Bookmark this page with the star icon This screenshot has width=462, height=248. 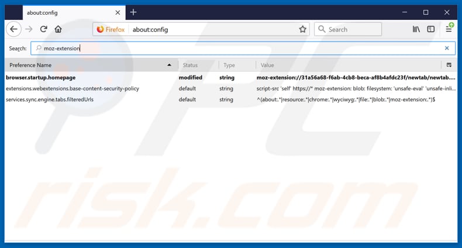click(x=302, y=29)
